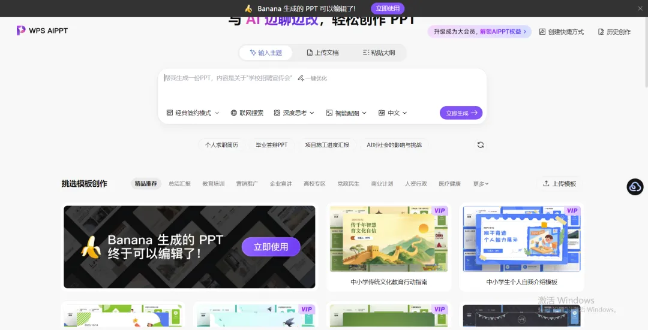Click the banana icon in the top banner
648x330 pixels.
tap(248, 8)
